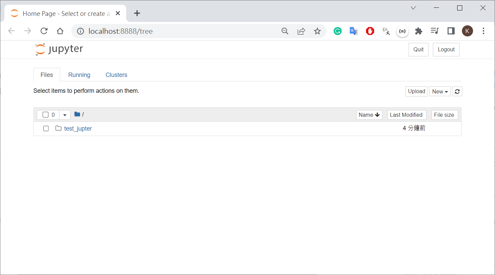Open the Google Translate extension
495x275 pixels.
click(354, 31)
